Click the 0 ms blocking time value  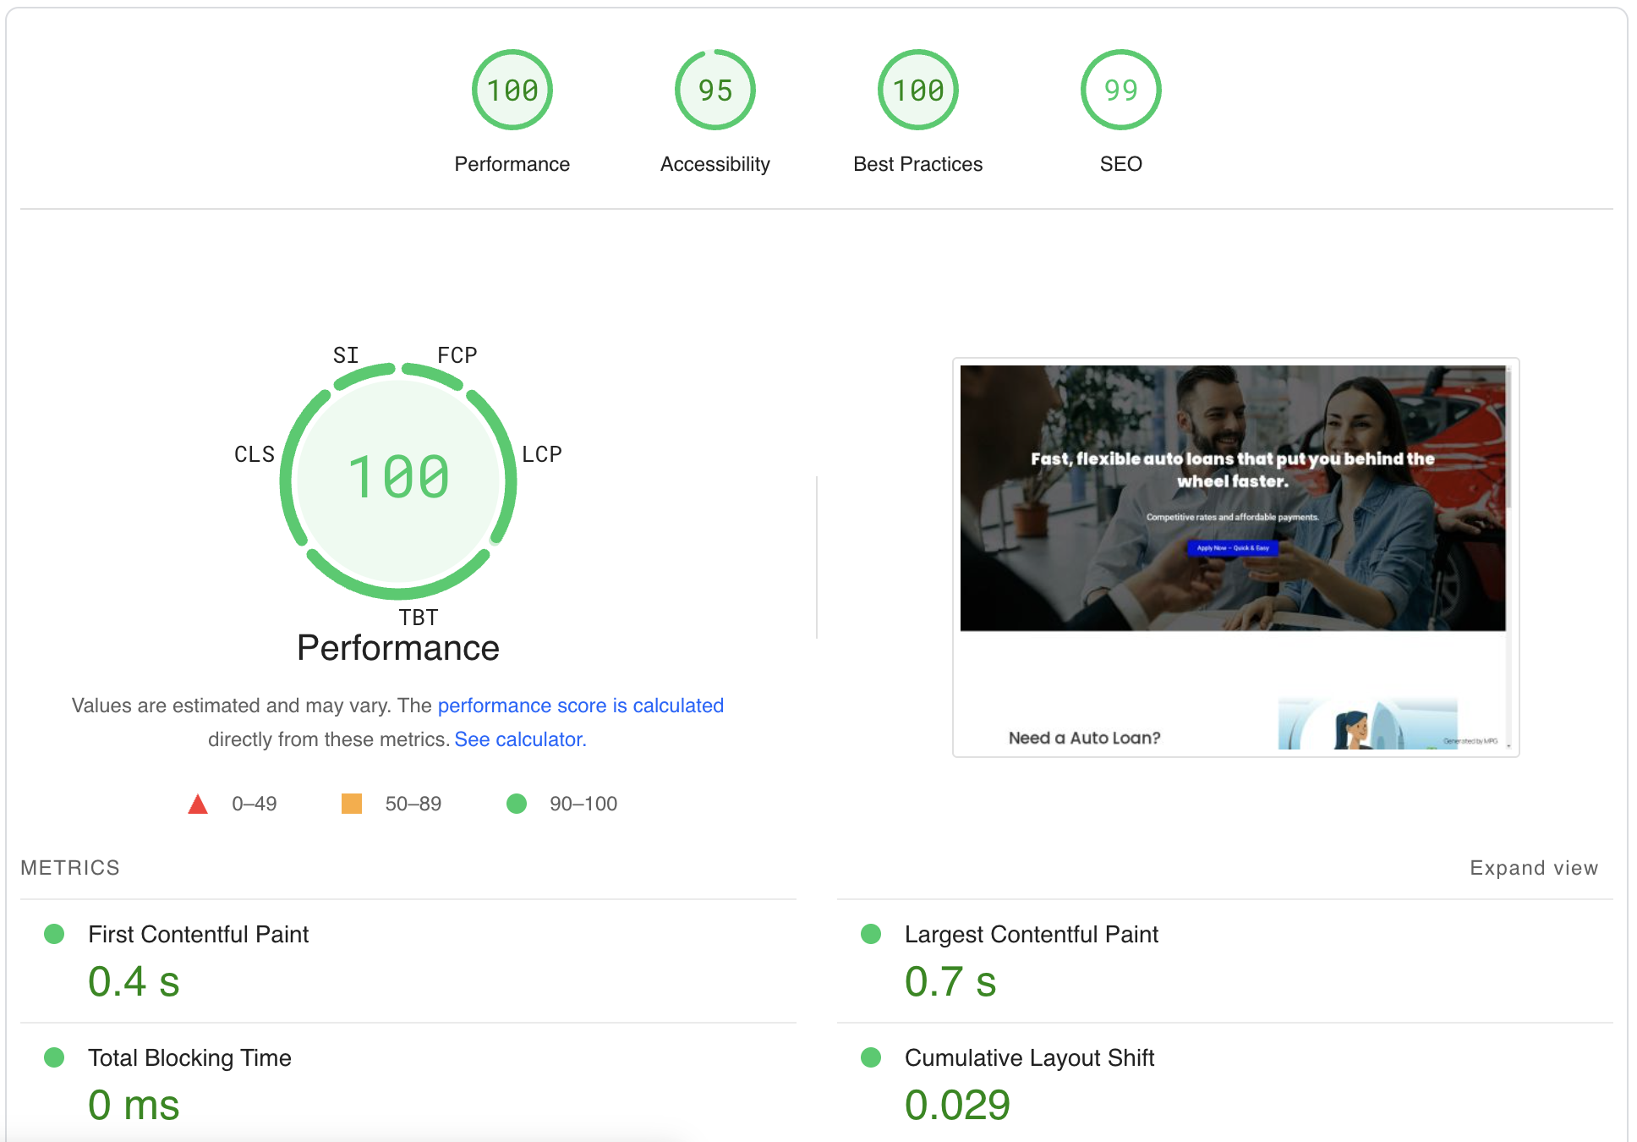(134, 1106)
